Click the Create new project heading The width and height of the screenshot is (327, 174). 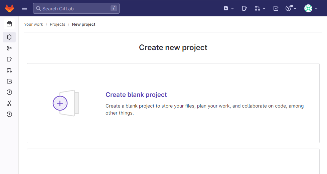coord(173,47)
